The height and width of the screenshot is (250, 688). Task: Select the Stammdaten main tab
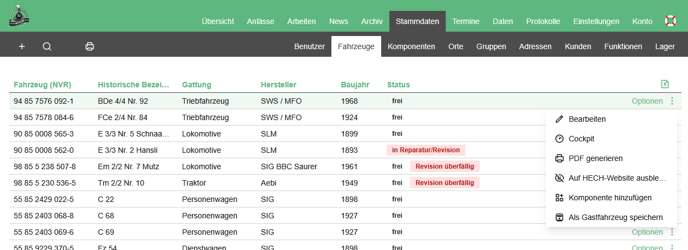pos(417,21)
